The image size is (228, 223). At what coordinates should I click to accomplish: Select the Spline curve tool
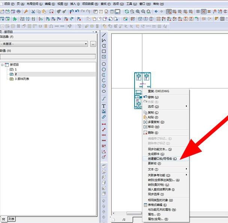(x=104, y=99)
